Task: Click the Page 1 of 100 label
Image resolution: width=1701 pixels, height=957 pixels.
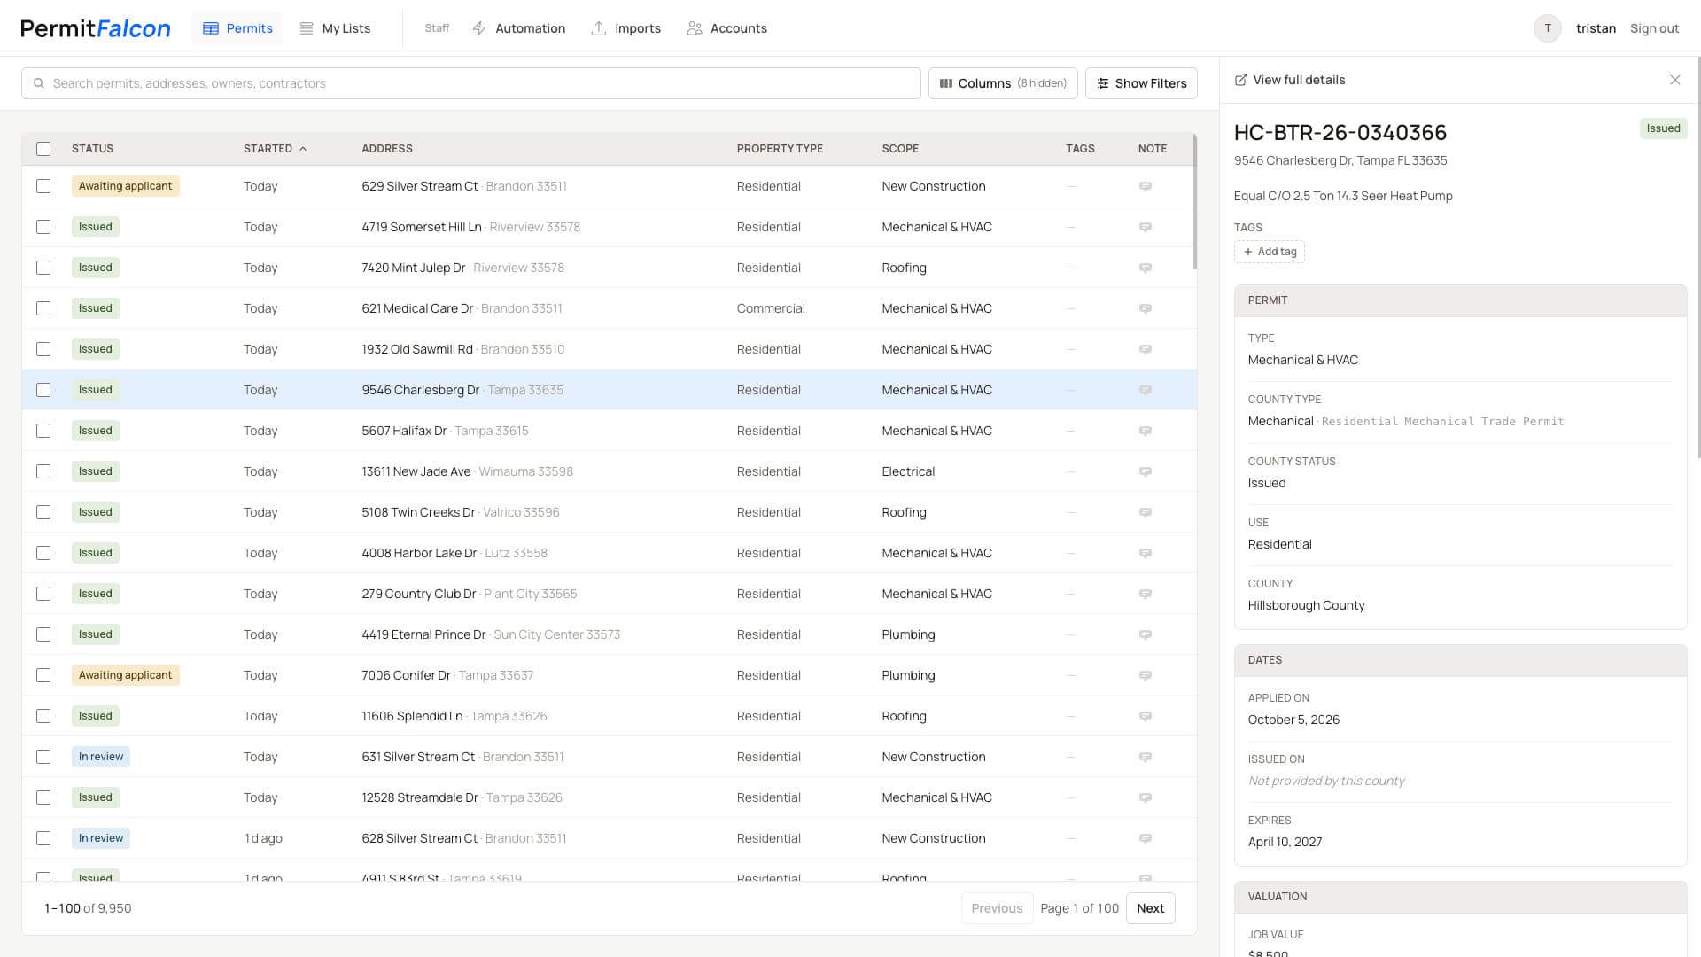Action: point(1079,908)
